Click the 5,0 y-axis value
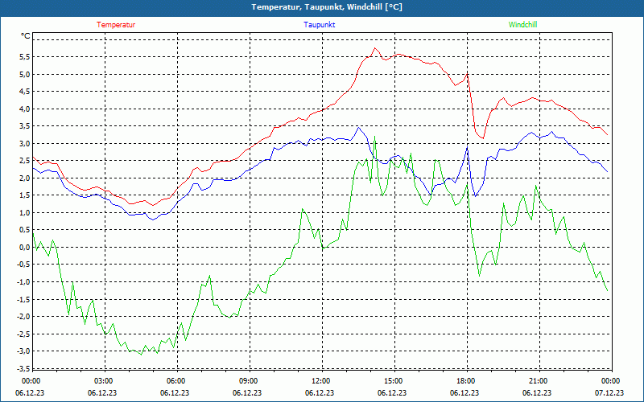This screenshot has height=402, width=644. click(25, 74)
